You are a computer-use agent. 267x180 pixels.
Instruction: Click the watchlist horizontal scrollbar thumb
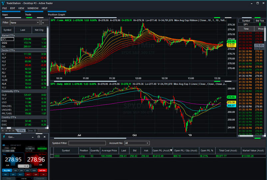click(x=9, y=128)
